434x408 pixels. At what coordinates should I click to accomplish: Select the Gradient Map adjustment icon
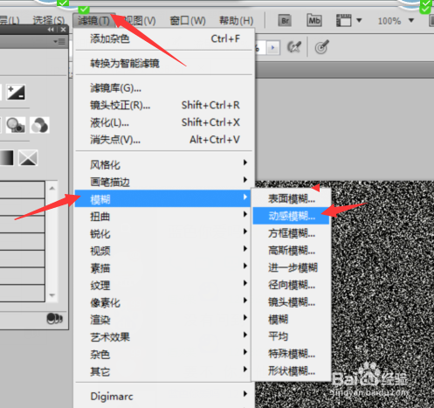coord(6,158)
